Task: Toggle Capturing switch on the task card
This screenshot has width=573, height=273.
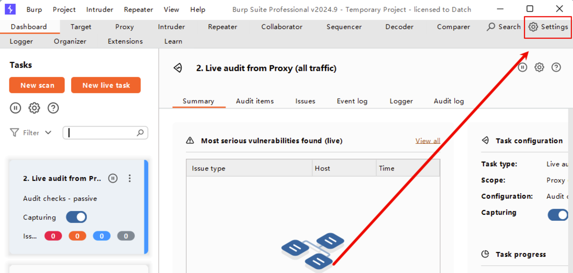Action: click(76, 217)
